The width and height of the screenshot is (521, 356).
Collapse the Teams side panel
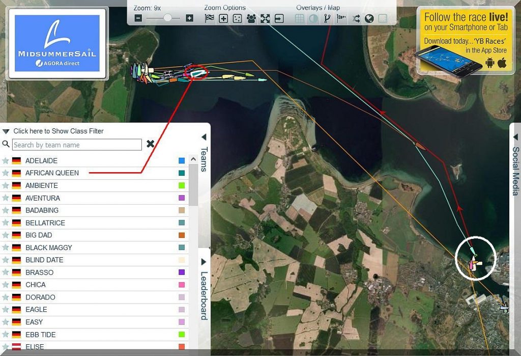204,138
